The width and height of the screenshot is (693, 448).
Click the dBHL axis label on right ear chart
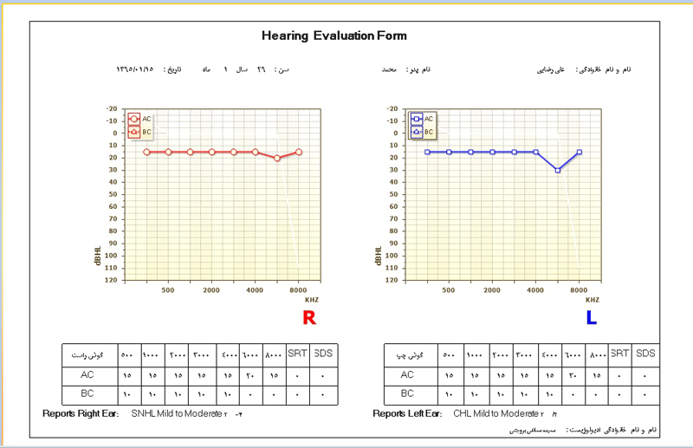(x=98, y=256)
